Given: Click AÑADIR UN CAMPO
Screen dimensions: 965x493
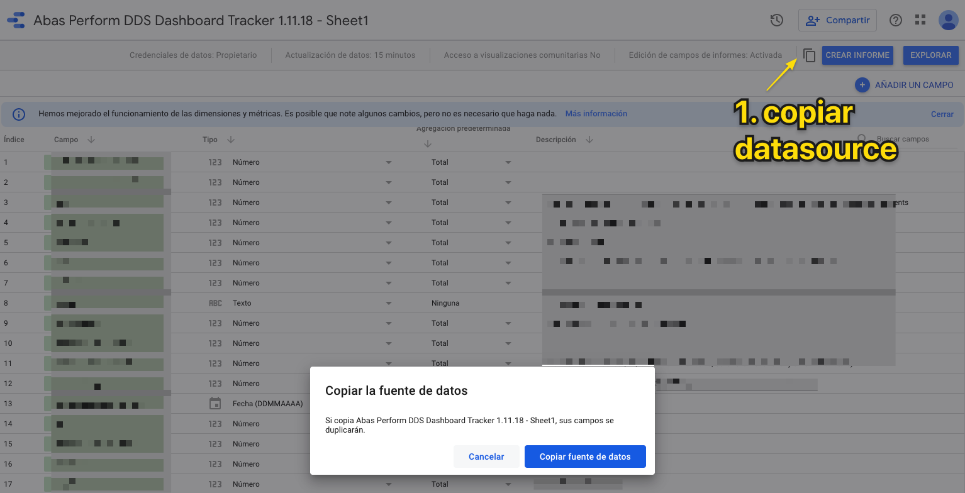Looking at the screenshot, I should coord(905,85).
